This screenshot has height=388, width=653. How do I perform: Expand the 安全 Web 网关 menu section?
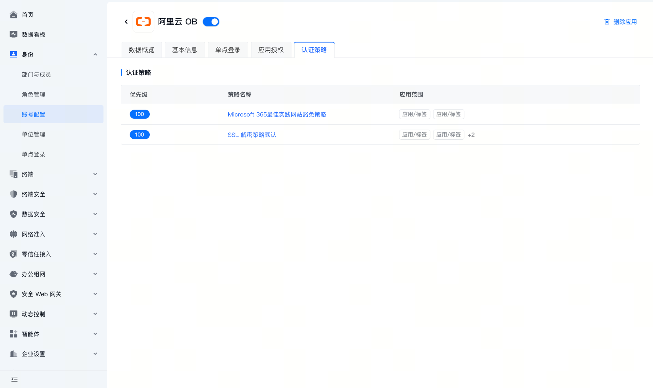tap(95, 294)
